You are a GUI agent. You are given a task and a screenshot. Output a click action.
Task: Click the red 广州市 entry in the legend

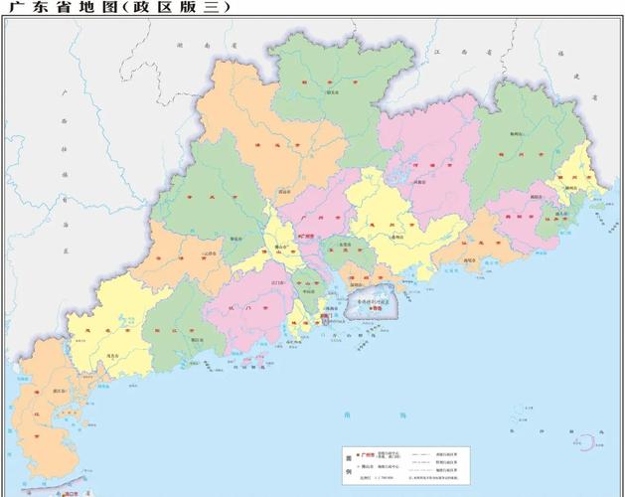367,454
